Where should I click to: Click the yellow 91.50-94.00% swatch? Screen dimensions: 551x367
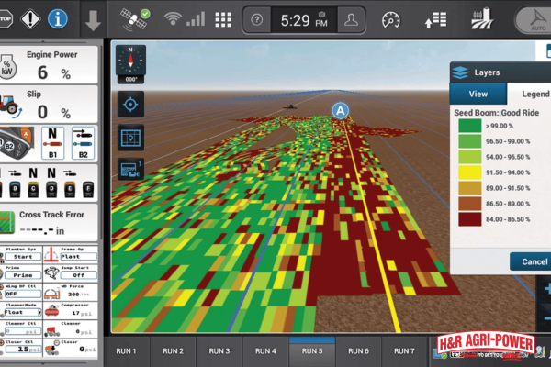pyautogui.click(x=470, y=172)
